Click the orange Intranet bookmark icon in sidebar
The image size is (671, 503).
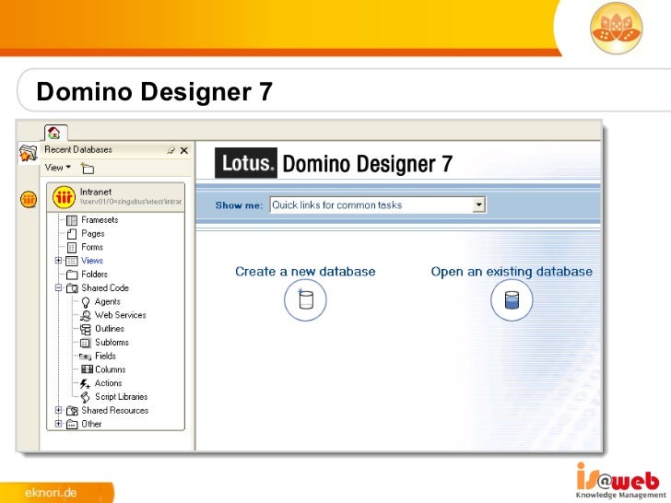29,199
